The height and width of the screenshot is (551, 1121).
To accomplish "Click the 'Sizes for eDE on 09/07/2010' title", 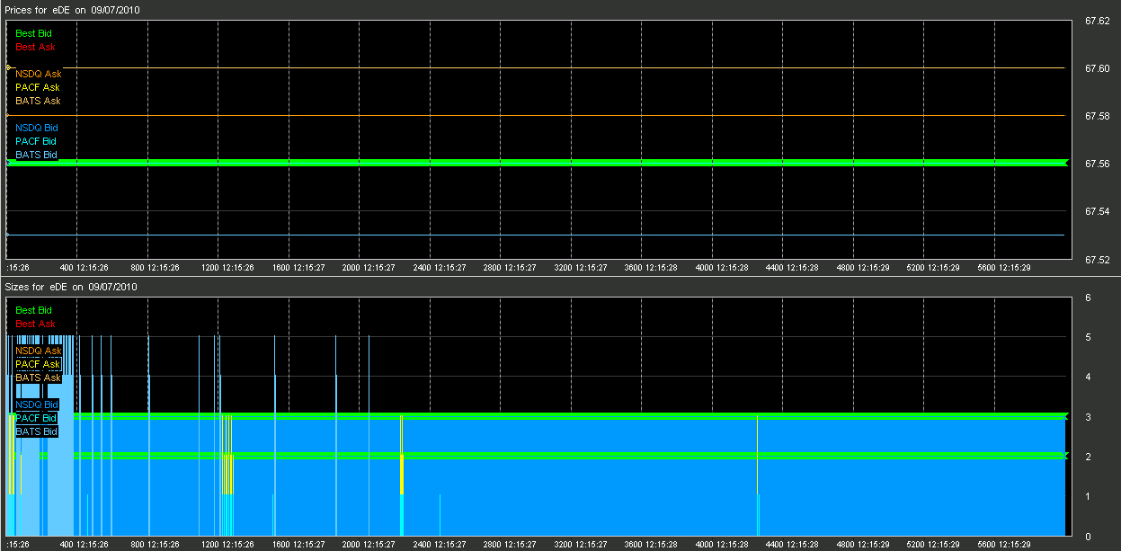I will [x=70, y=287].
